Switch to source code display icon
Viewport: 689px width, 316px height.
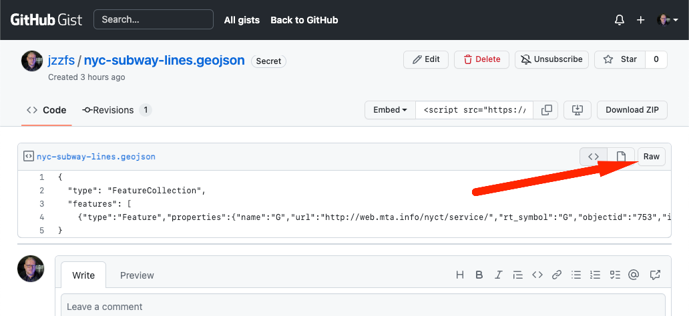[x=594, y=157]
